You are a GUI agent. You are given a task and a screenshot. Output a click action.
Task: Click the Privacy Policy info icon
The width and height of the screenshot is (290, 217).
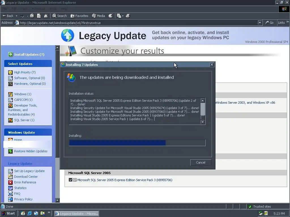pos(10,199)
